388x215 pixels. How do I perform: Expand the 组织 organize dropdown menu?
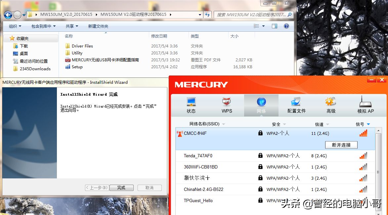15,26
